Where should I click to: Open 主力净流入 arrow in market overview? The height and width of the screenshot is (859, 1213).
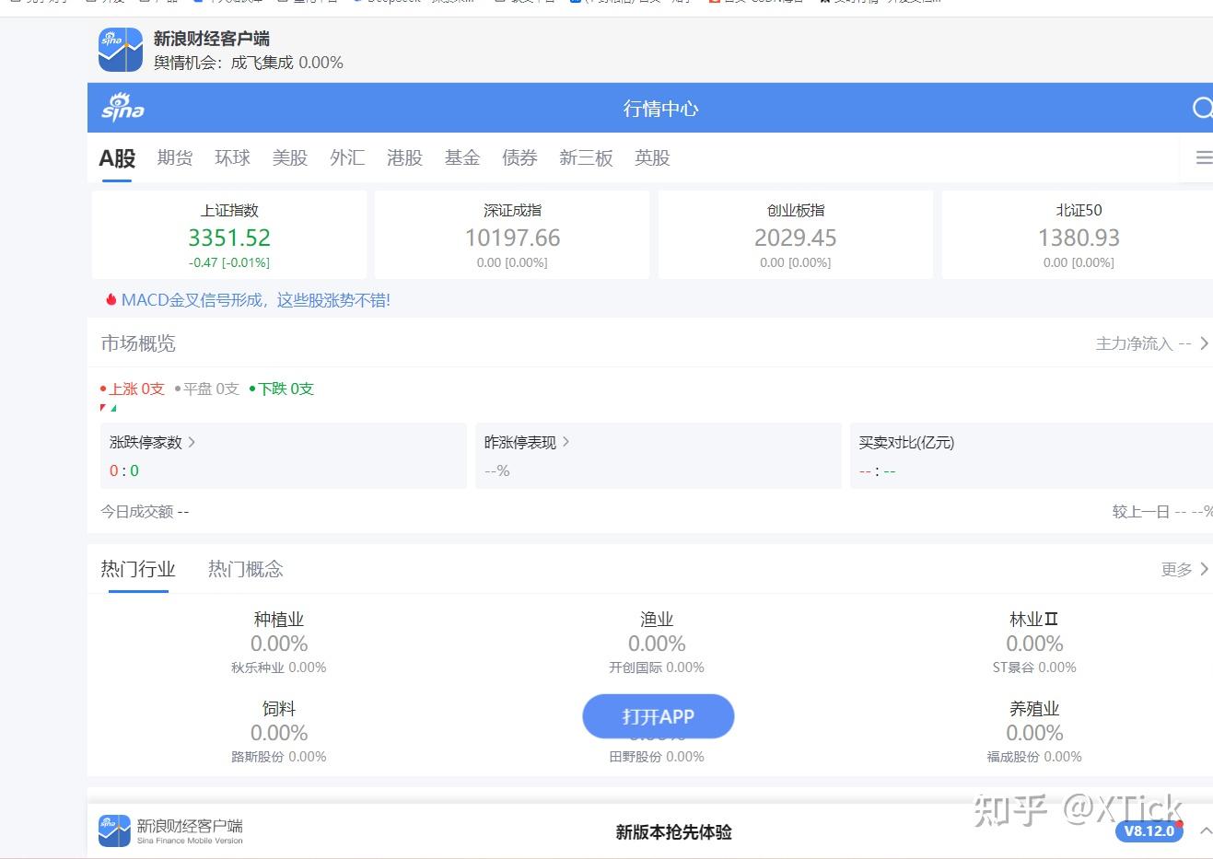point(1204,343)
